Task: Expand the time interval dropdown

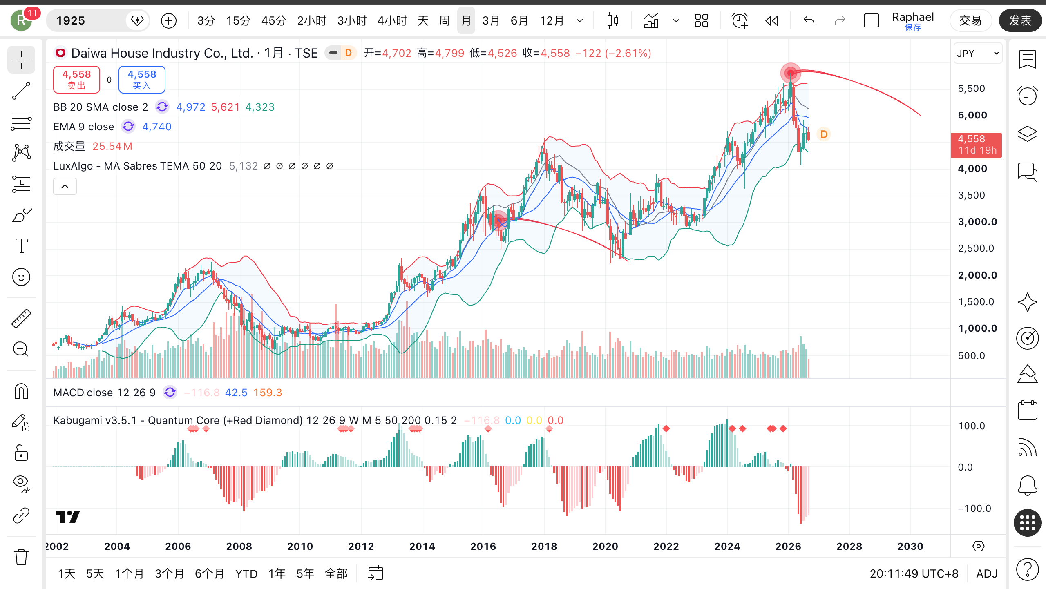Action: coord(580,20)
